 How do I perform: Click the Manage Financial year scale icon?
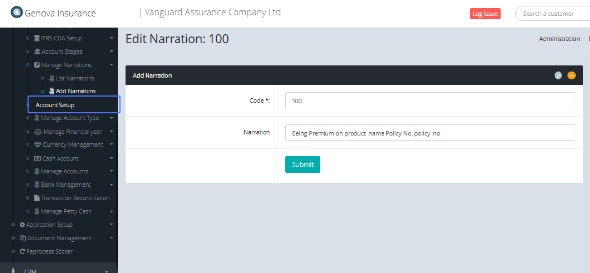pyautogui.click(x=38, y=132)
